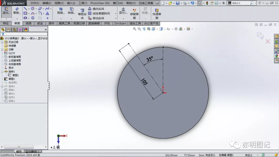The height and width of the screenshot is (157, 279).
Task: Open dropdown arrow next to Rectangle tool
Action: pos(29,13)
